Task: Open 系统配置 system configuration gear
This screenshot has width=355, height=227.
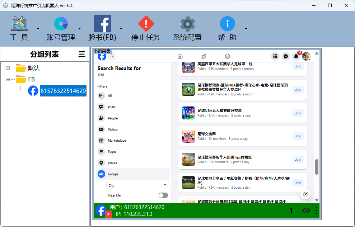Action: tap(187, 24)
